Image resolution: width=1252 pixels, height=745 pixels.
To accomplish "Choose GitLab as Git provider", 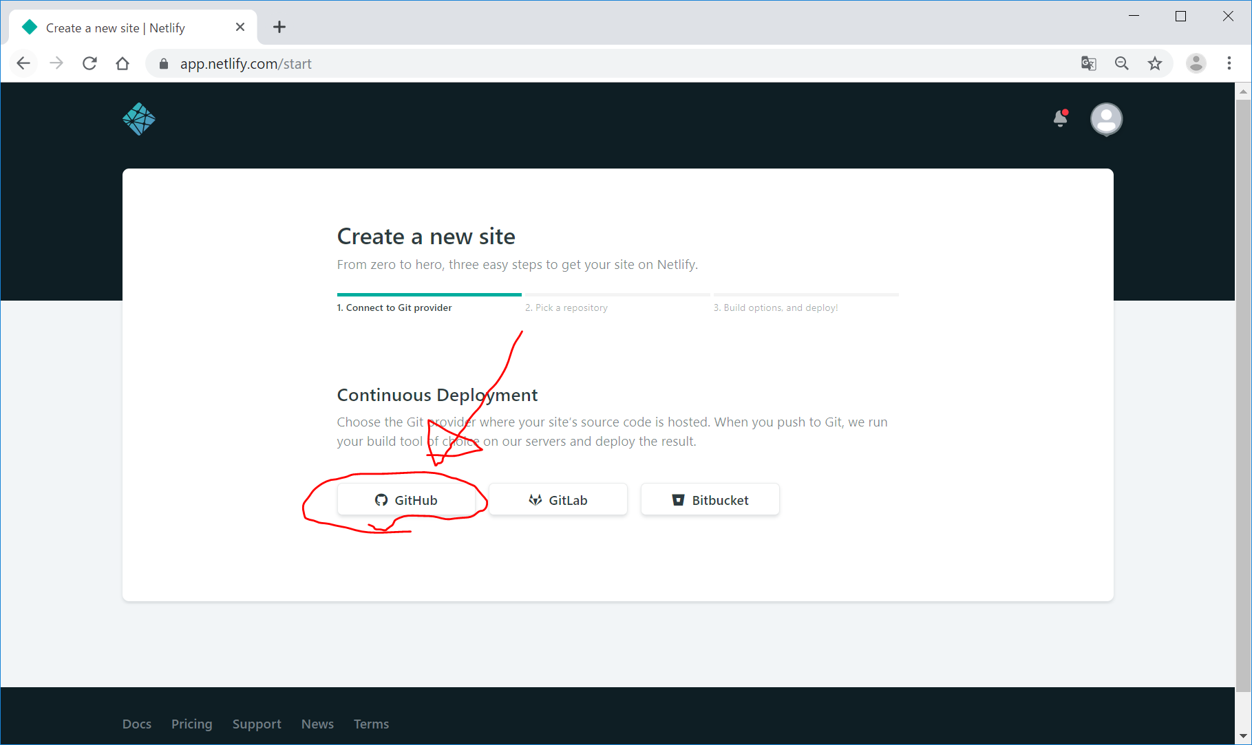I will (x=558, y=500).
